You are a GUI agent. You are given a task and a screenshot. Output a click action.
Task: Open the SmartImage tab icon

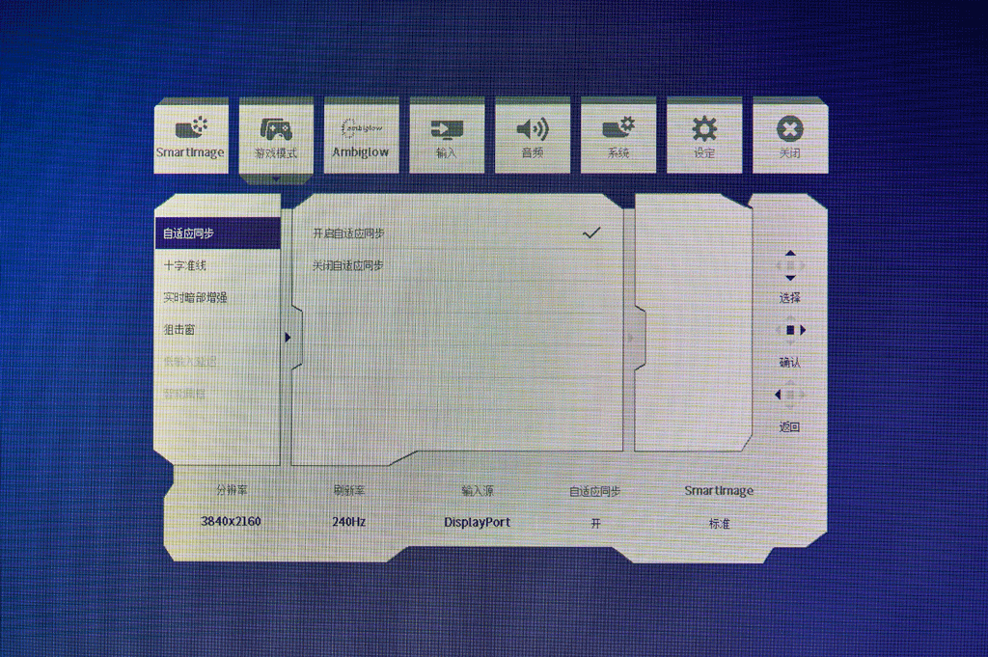[x=192, y=128]
